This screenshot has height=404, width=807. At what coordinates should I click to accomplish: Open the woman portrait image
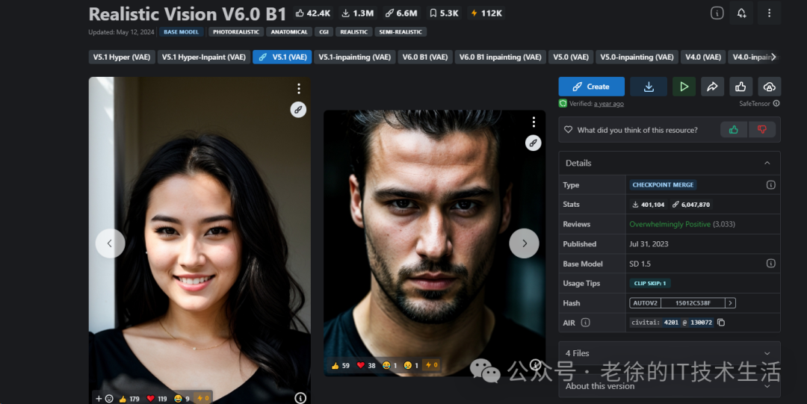click(200, 240)
